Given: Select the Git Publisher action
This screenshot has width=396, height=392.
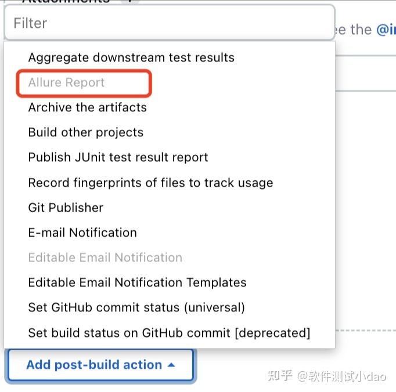Looking at the screenshot, I should (66, 208).
